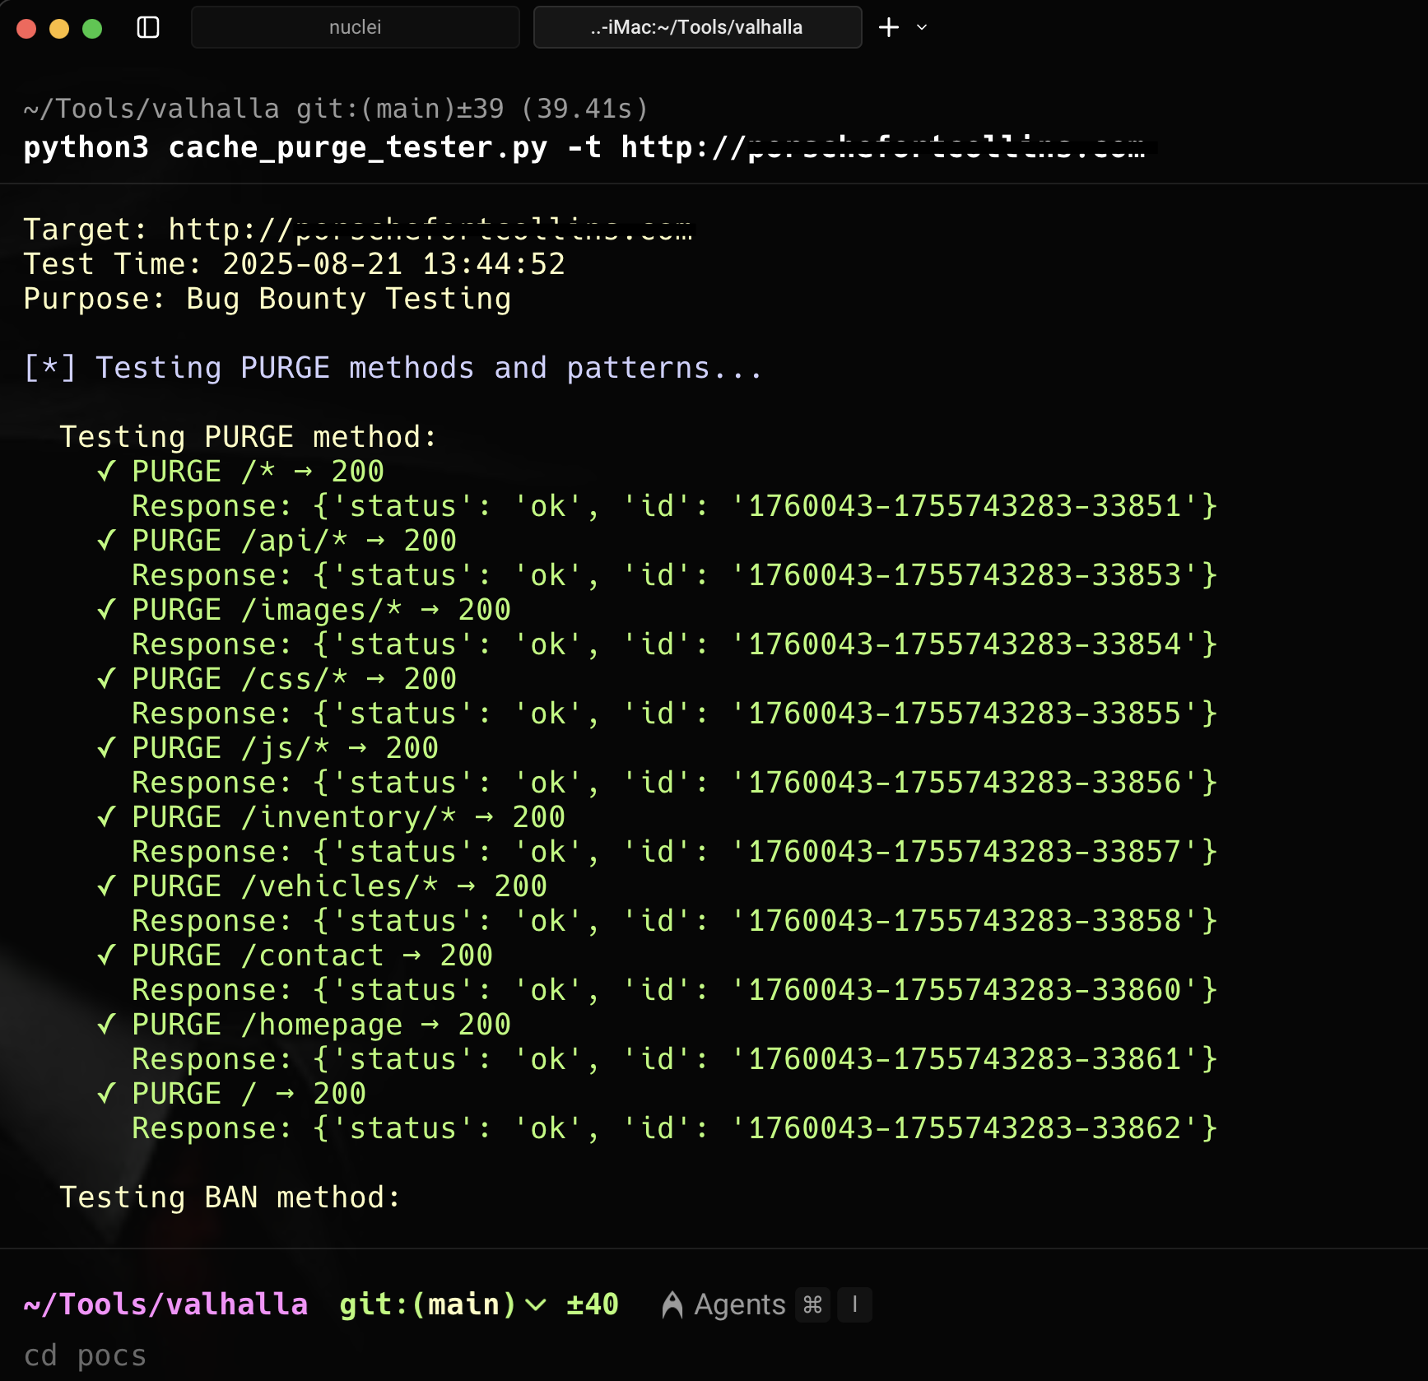Click the Testing BAN method heading
Image resolution: width=1428 pixels, height=1381 pixels.
pos(230,1197)
